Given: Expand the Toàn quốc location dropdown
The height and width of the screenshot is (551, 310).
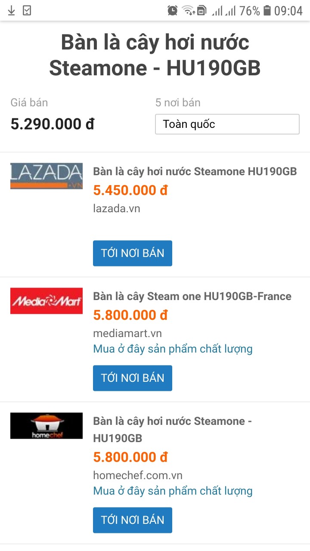Looking at the screenshot, I should pos(227,124).
